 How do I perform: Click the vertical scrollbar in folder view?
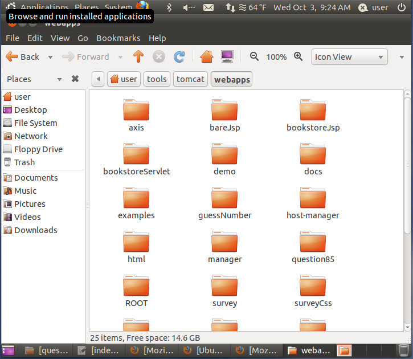[x=407, y=160]
